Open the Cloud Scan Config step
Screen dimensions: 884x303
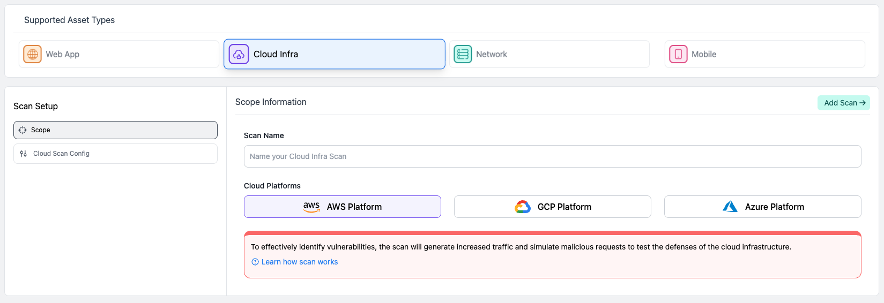115,154
